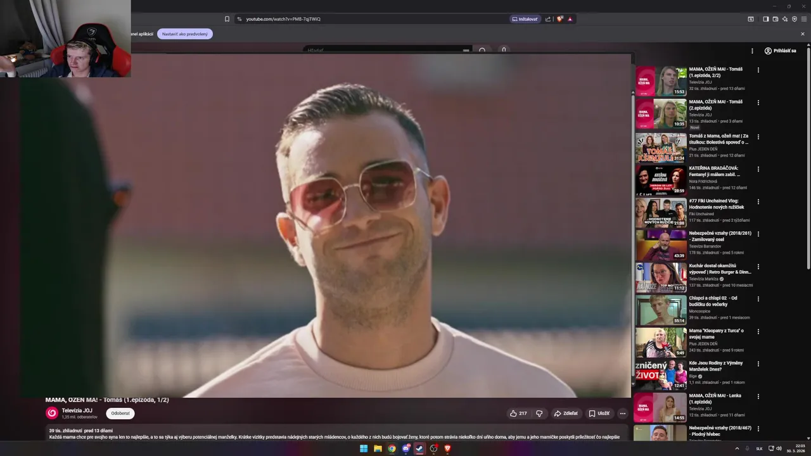Open options for Kuchár dostal okamžitú výpoveď video
The image size is (811, 456).
coord(758,267)
